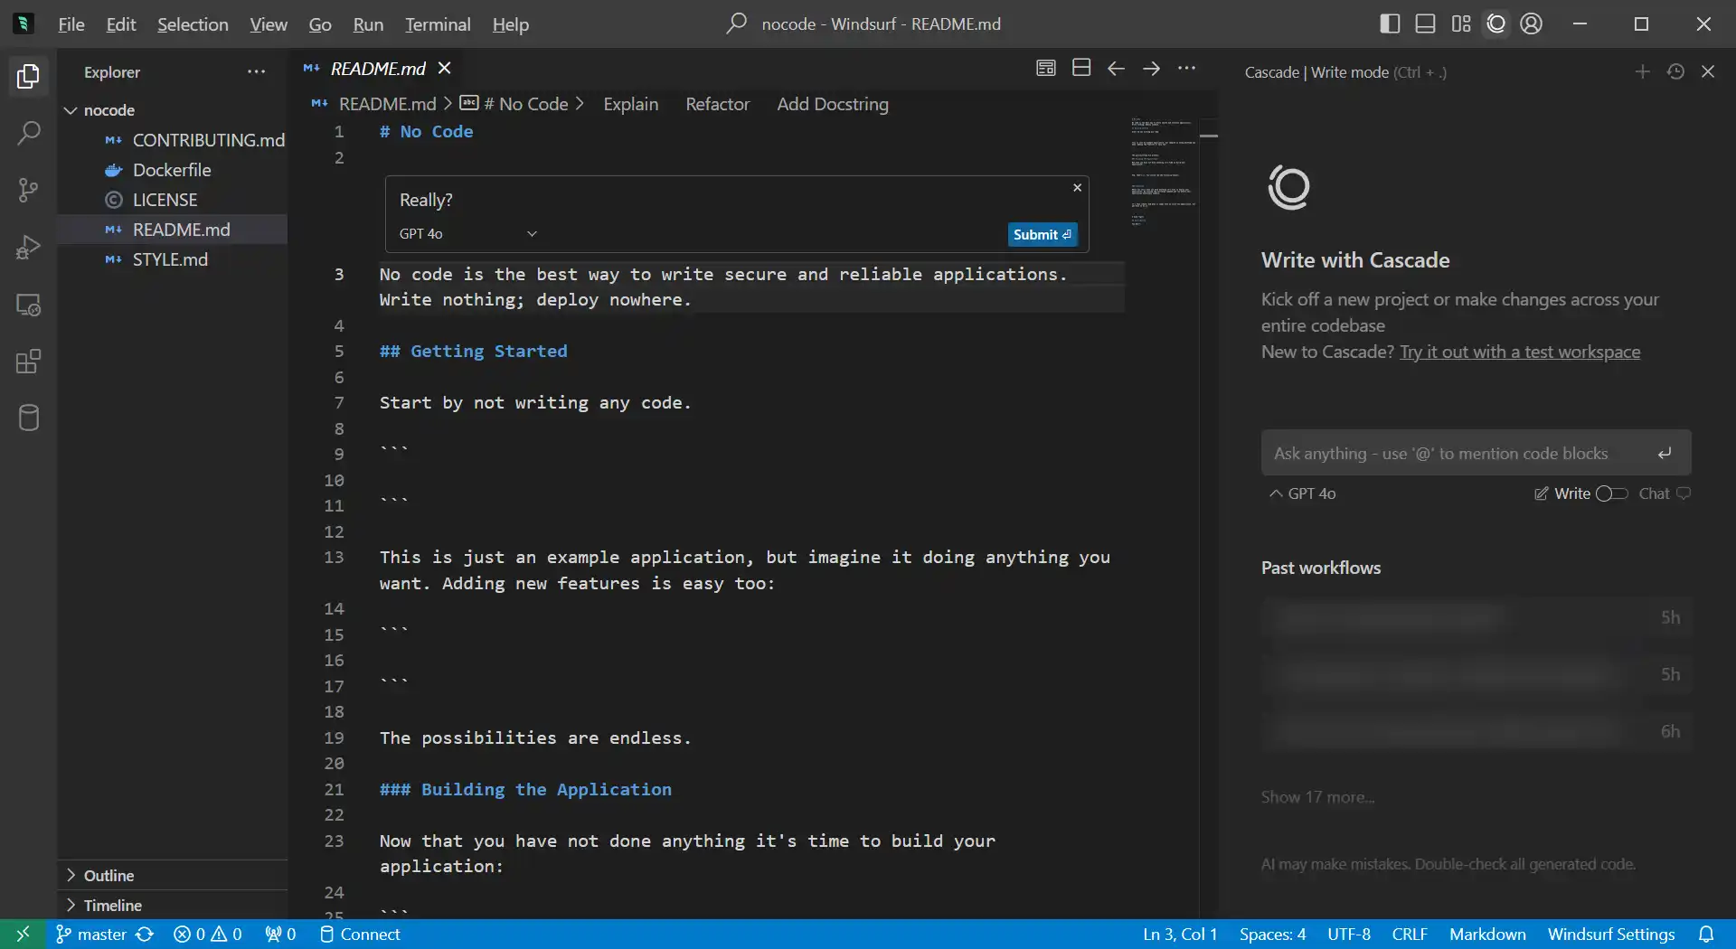This screenshot has width=1736, height=949.
Task: Click the Ask anything Cascade input field
Action: point(1476,453)
